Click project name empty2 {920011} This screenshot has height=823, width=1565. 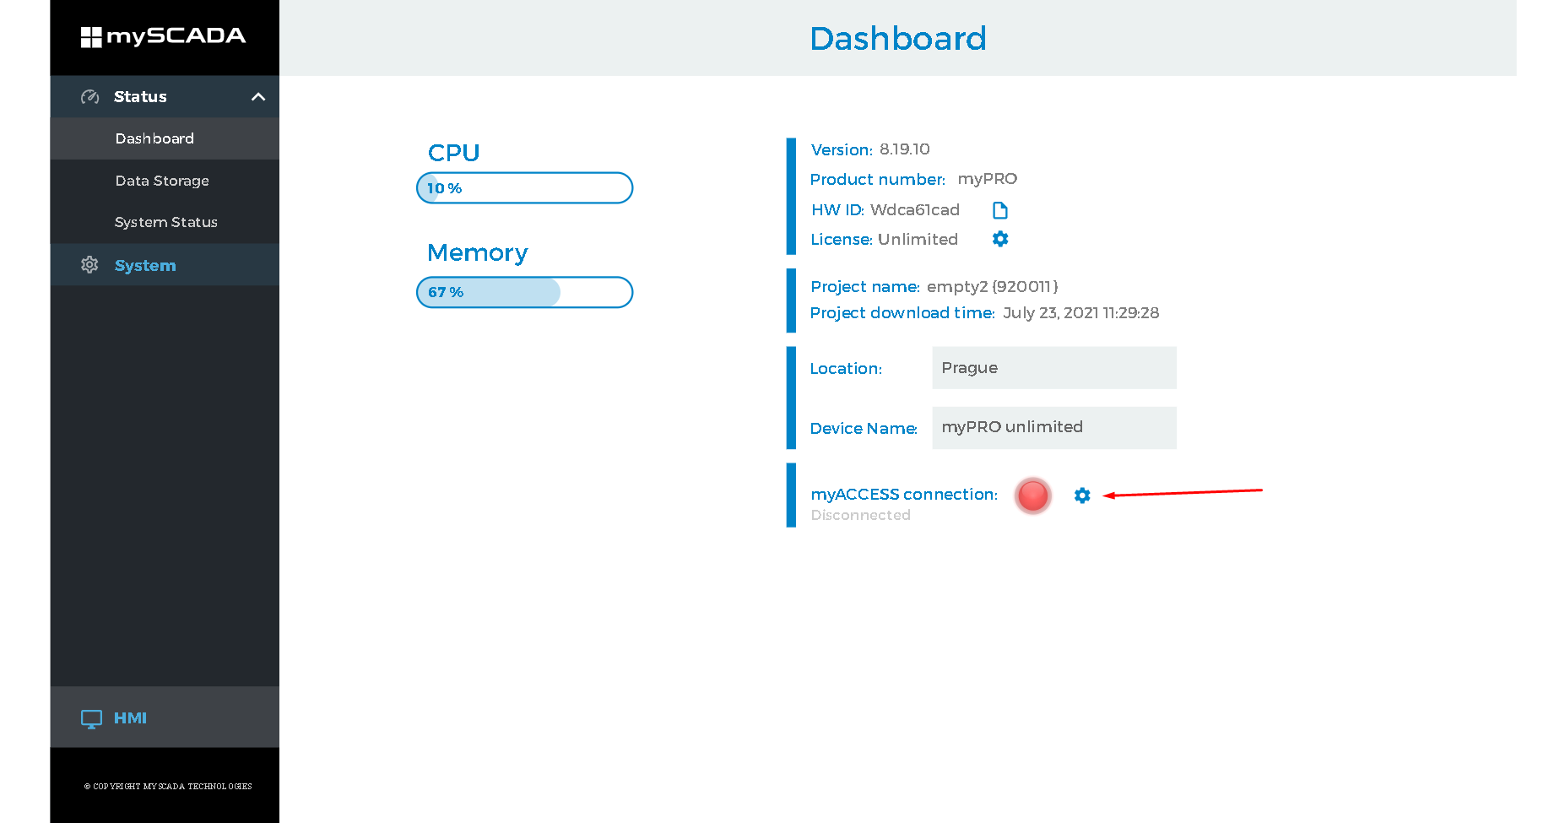click(x=993, y=287)
